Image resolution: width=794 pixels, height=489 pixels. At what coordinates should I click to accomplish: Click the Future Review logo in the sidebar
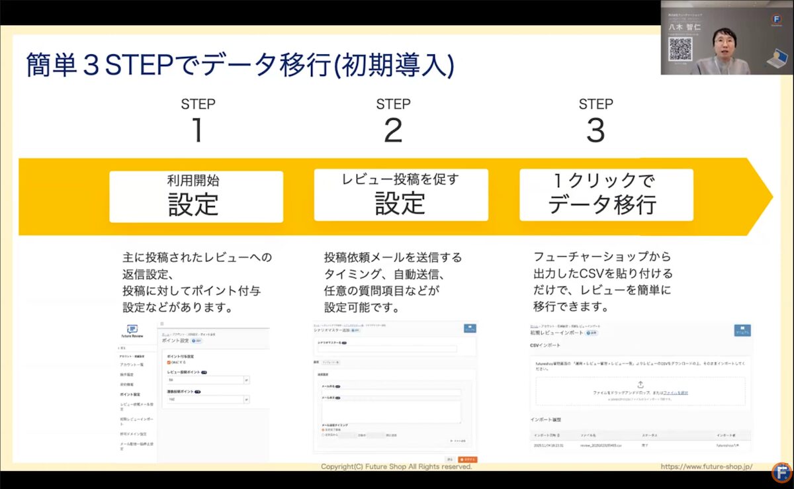coord(134,330)
